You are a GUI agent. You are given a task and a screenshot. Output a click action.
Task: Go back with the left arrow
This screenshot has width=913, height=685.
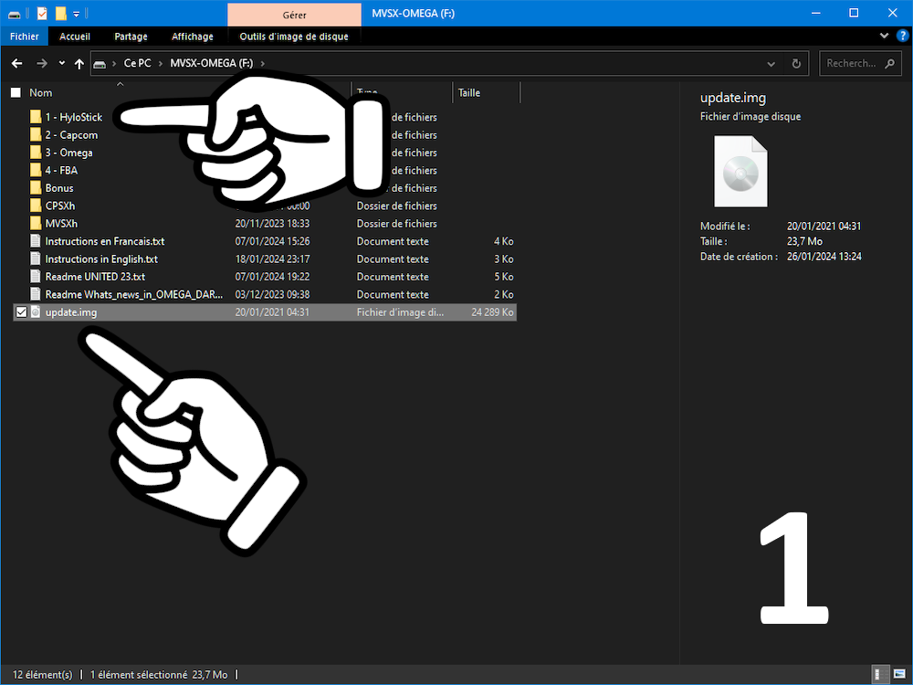click(16, 64)
